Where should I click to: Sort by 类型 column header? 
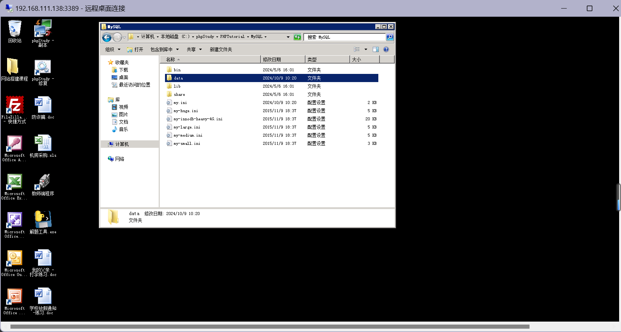click(x=327, y=59)
